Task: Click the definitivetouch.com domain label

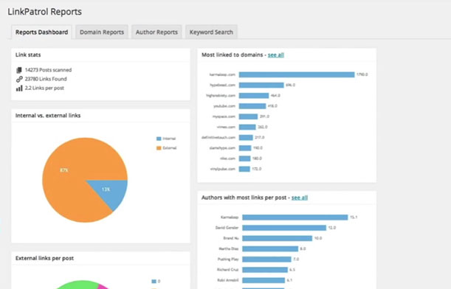Action: [x=218, y=138]
